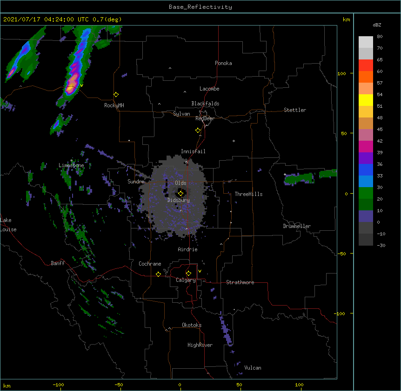
Task: Click the Stettler label
Action: tap(295, 110)
